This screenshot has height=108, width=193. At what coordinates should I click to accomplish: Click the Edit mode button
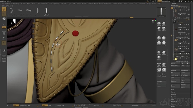(4, 9)
